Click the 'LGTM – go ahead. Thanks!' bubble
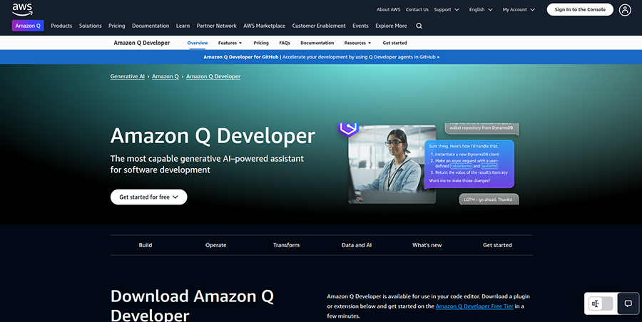This screenshot has height=322, width=642. pyautogui.click(x=489, y=199)
